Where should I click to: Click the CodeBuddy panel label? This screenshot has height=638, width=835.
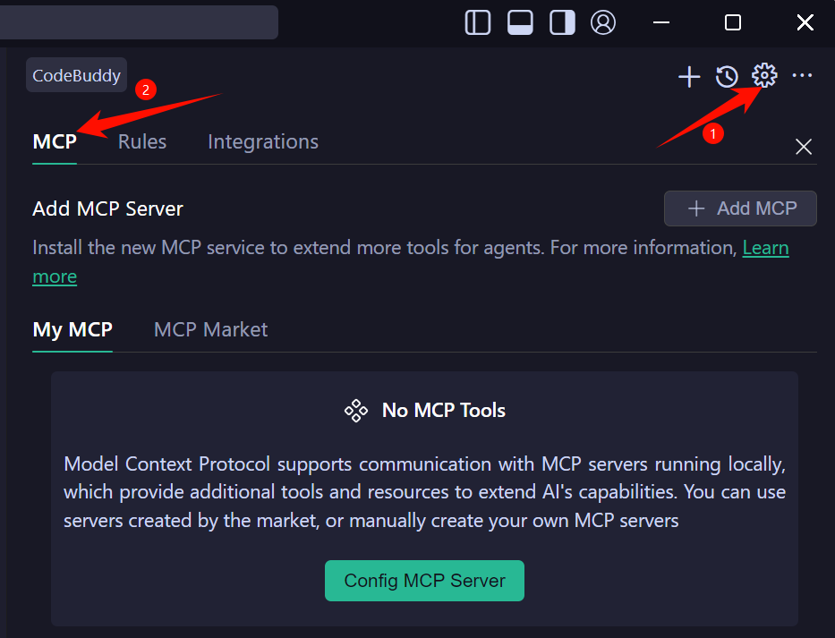tap(76, 76)
